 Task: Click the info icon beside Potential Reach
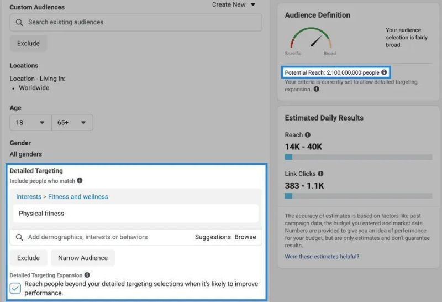(384, 72)
